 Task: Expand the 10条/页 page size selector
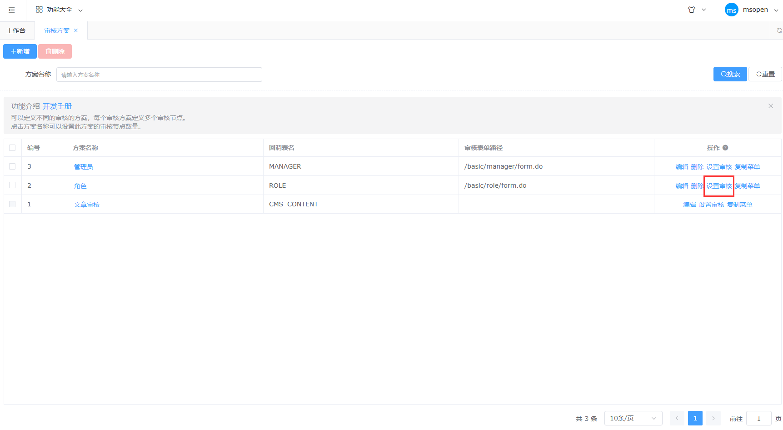[x=633, y=418]
